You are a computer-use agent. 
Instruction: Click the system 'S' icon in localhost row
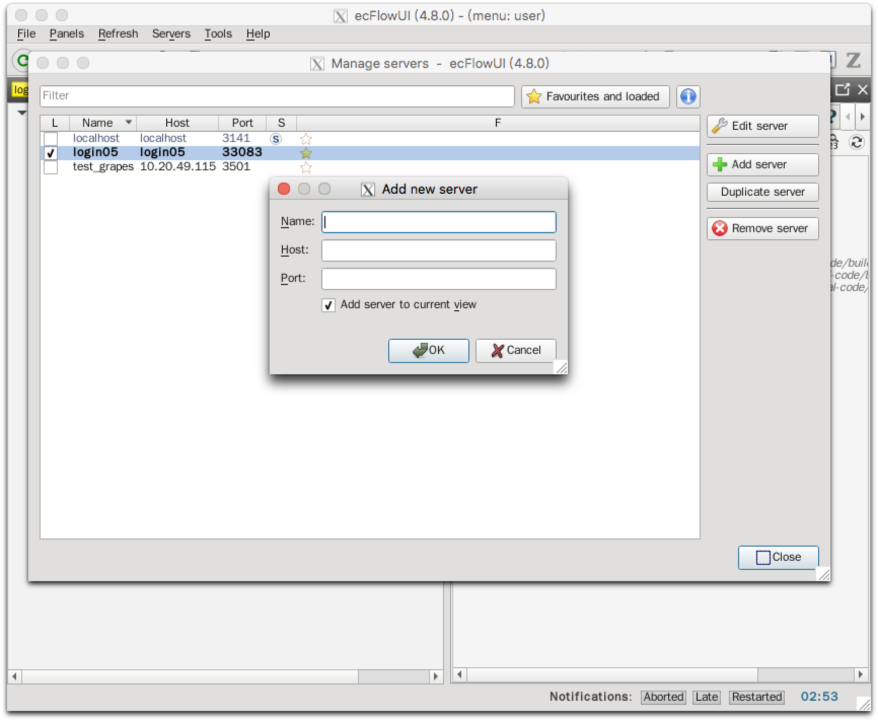coord(276,138)
